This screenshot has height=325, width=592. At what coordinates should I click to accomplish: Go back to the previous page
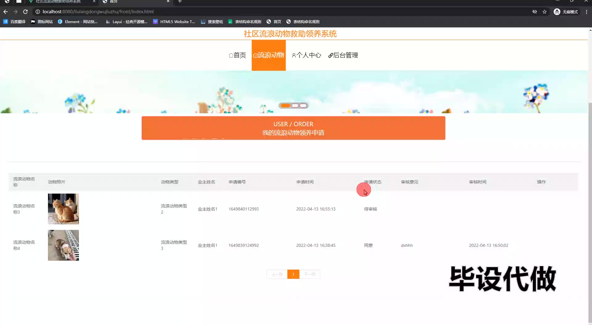point(6,12)
